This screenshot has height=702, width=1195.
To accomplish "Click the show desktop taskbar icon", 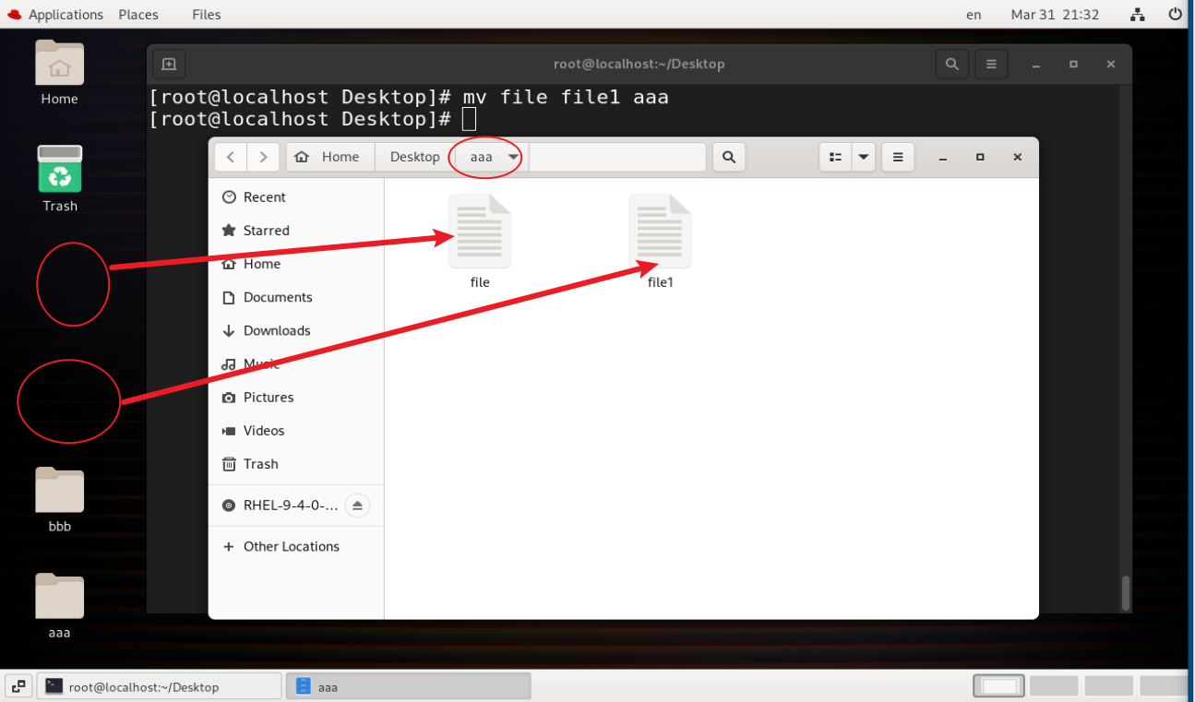I will (x=18, y=686).
